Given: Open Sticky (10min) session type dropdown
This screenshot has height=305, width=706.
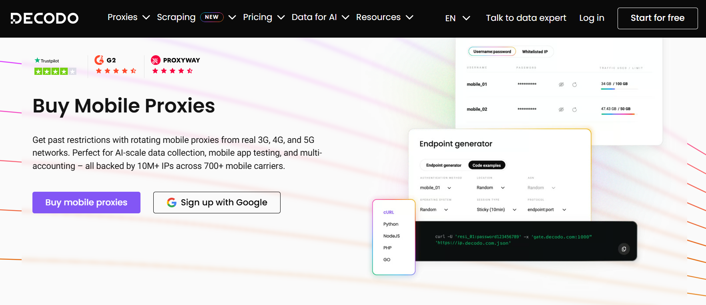Looking at the screenshot, I should point(496,210).
